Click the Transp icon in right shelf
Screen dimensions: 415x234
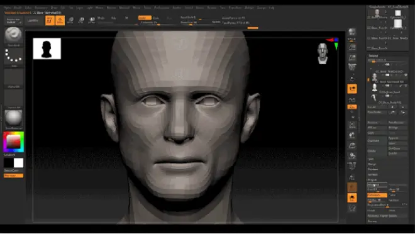click(352, 177)
